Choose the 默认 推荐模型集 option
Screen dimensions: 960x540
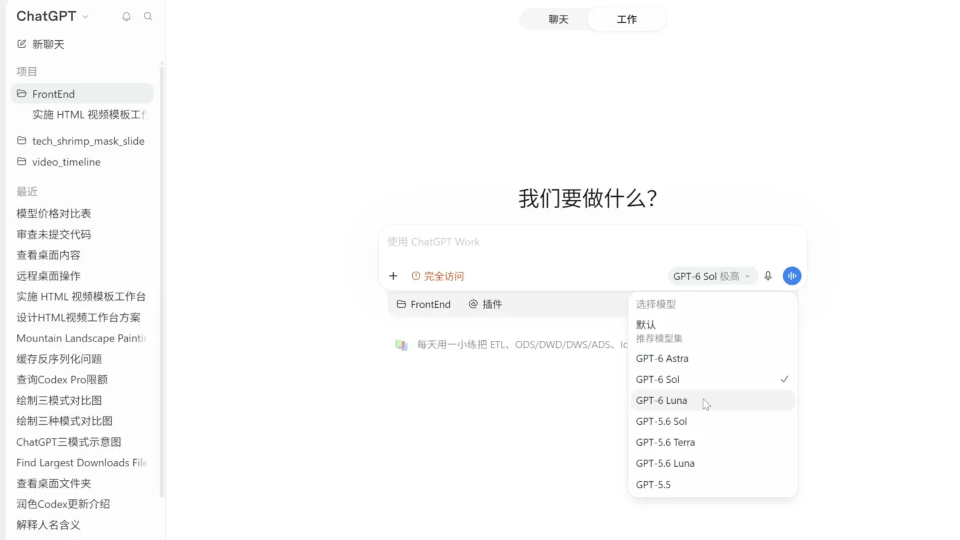pyautogui.click(x=713, y=331)
